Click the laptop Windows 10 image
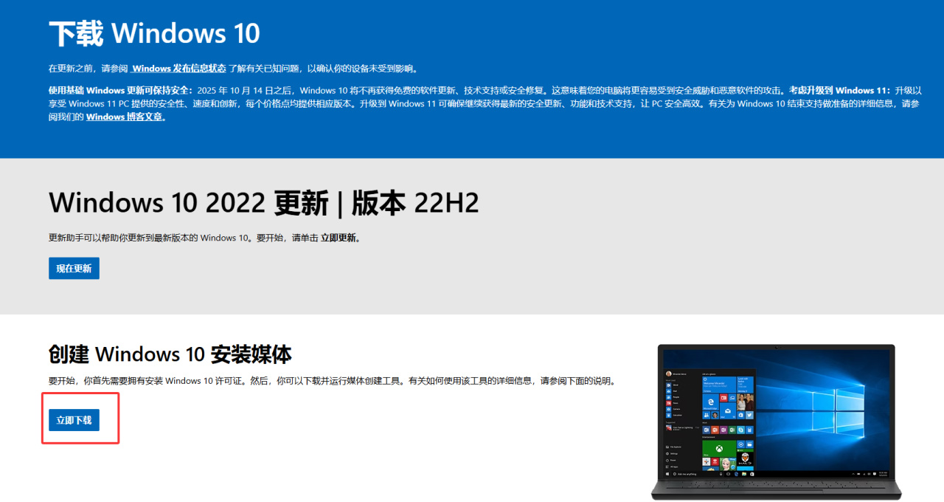This screenshot has height=502, width=944. point(776,422)
